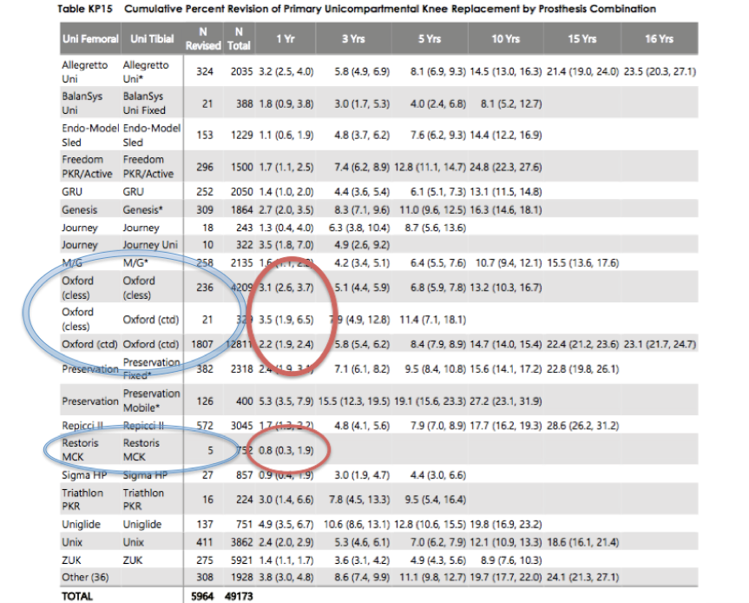Select the "Genesis*" tibial cell
Viewport: 749px width, 603px height.
pyautogui.click(x=143, y=210)
